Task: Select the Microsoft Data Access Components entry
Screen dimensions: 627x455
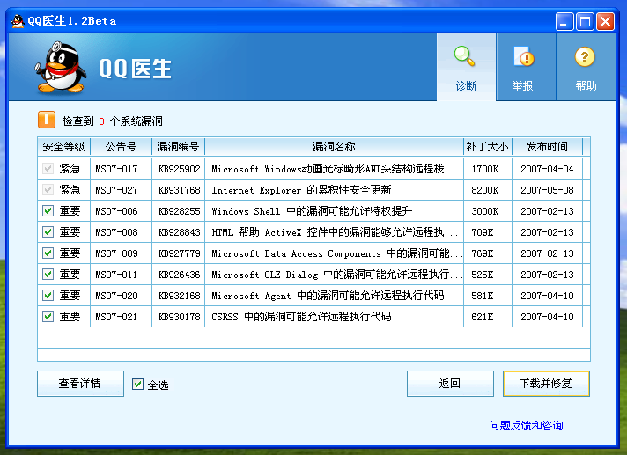Action: (x=335, y=253)
